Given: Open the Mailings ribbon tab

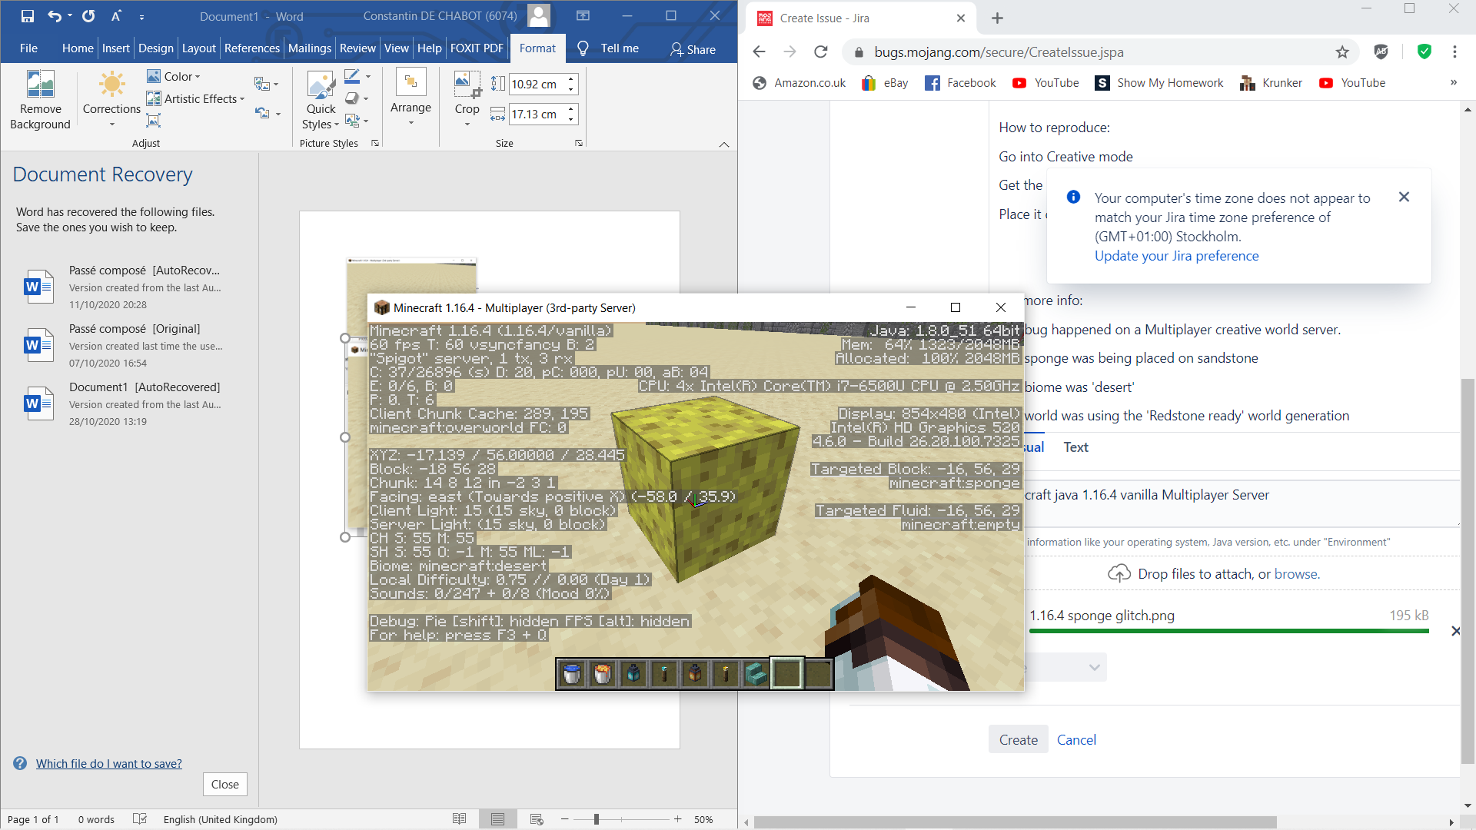Looking at the screenshot, I should tap(309, 48).
